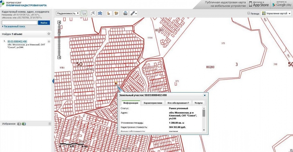Screen dimensions: 293x152
Task: Add parcel 50:03:0080402:490 to favorites
Action: click(x=49, y=42)
